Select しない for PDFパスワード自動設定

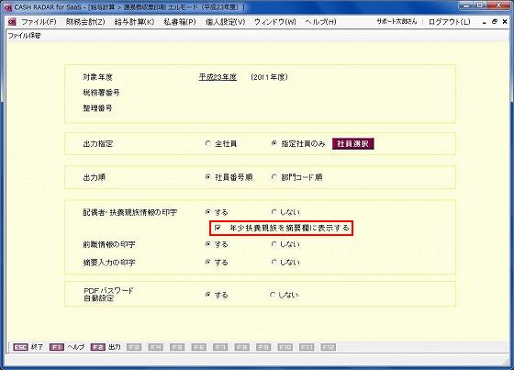273,295
